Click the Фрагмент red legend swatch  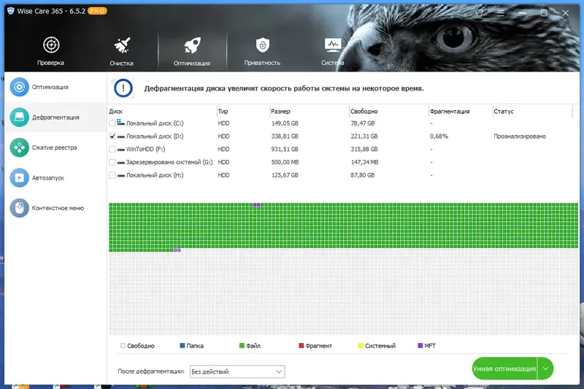coord(301,346)
